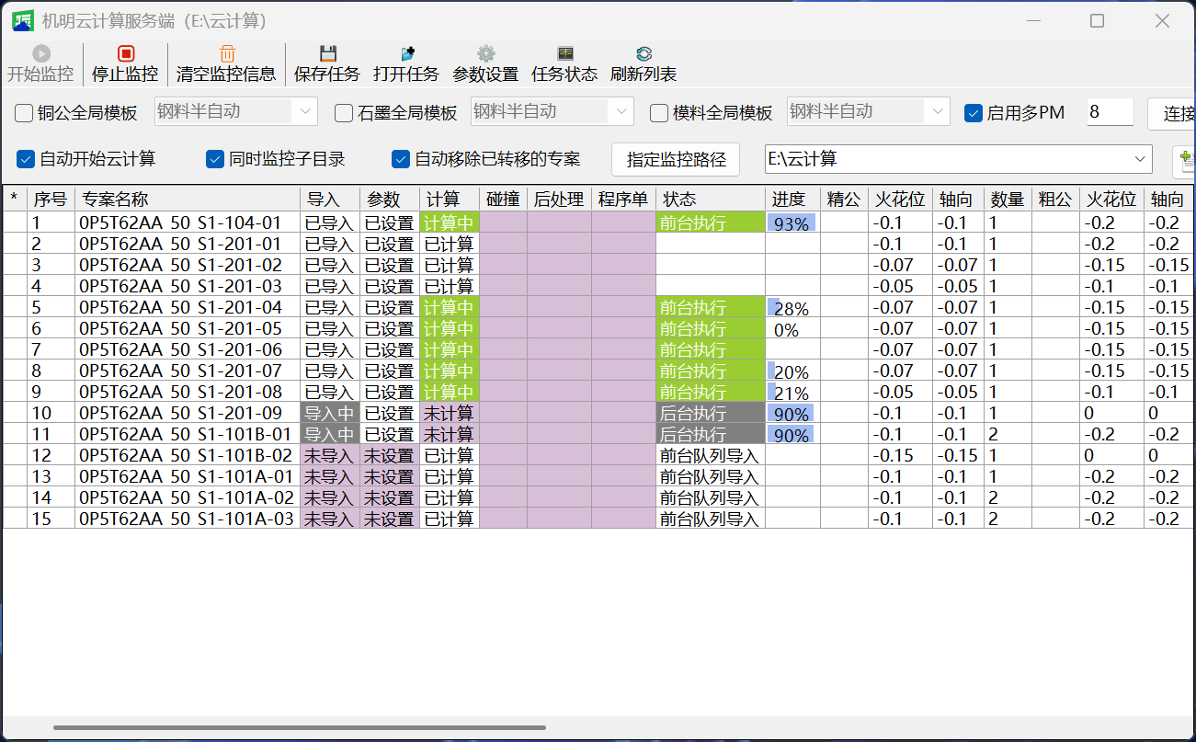Click the 保存任务 floppy disk icon
This screenshot has height=742, width=1196.
(327, 54)
